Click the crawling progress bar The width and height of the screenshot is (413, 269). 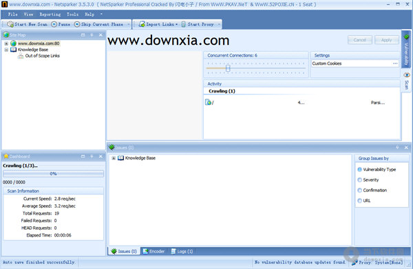pos(53,174)
